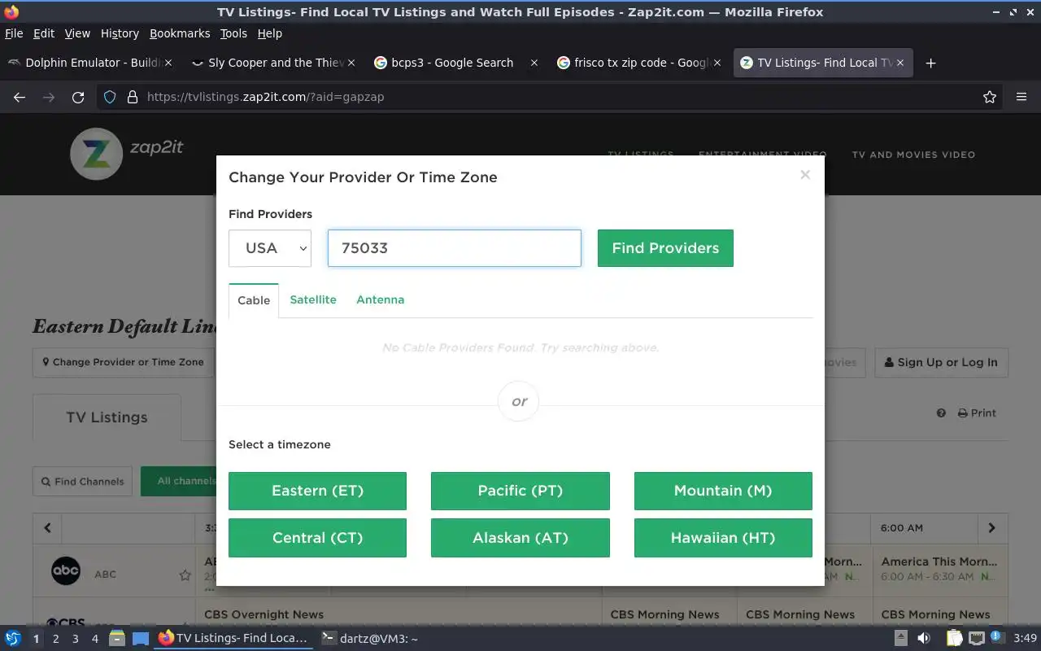This screenshot has width=1041, height=651.
Task: Choose Pacific (PT) timezone
Action: point(520,491)
